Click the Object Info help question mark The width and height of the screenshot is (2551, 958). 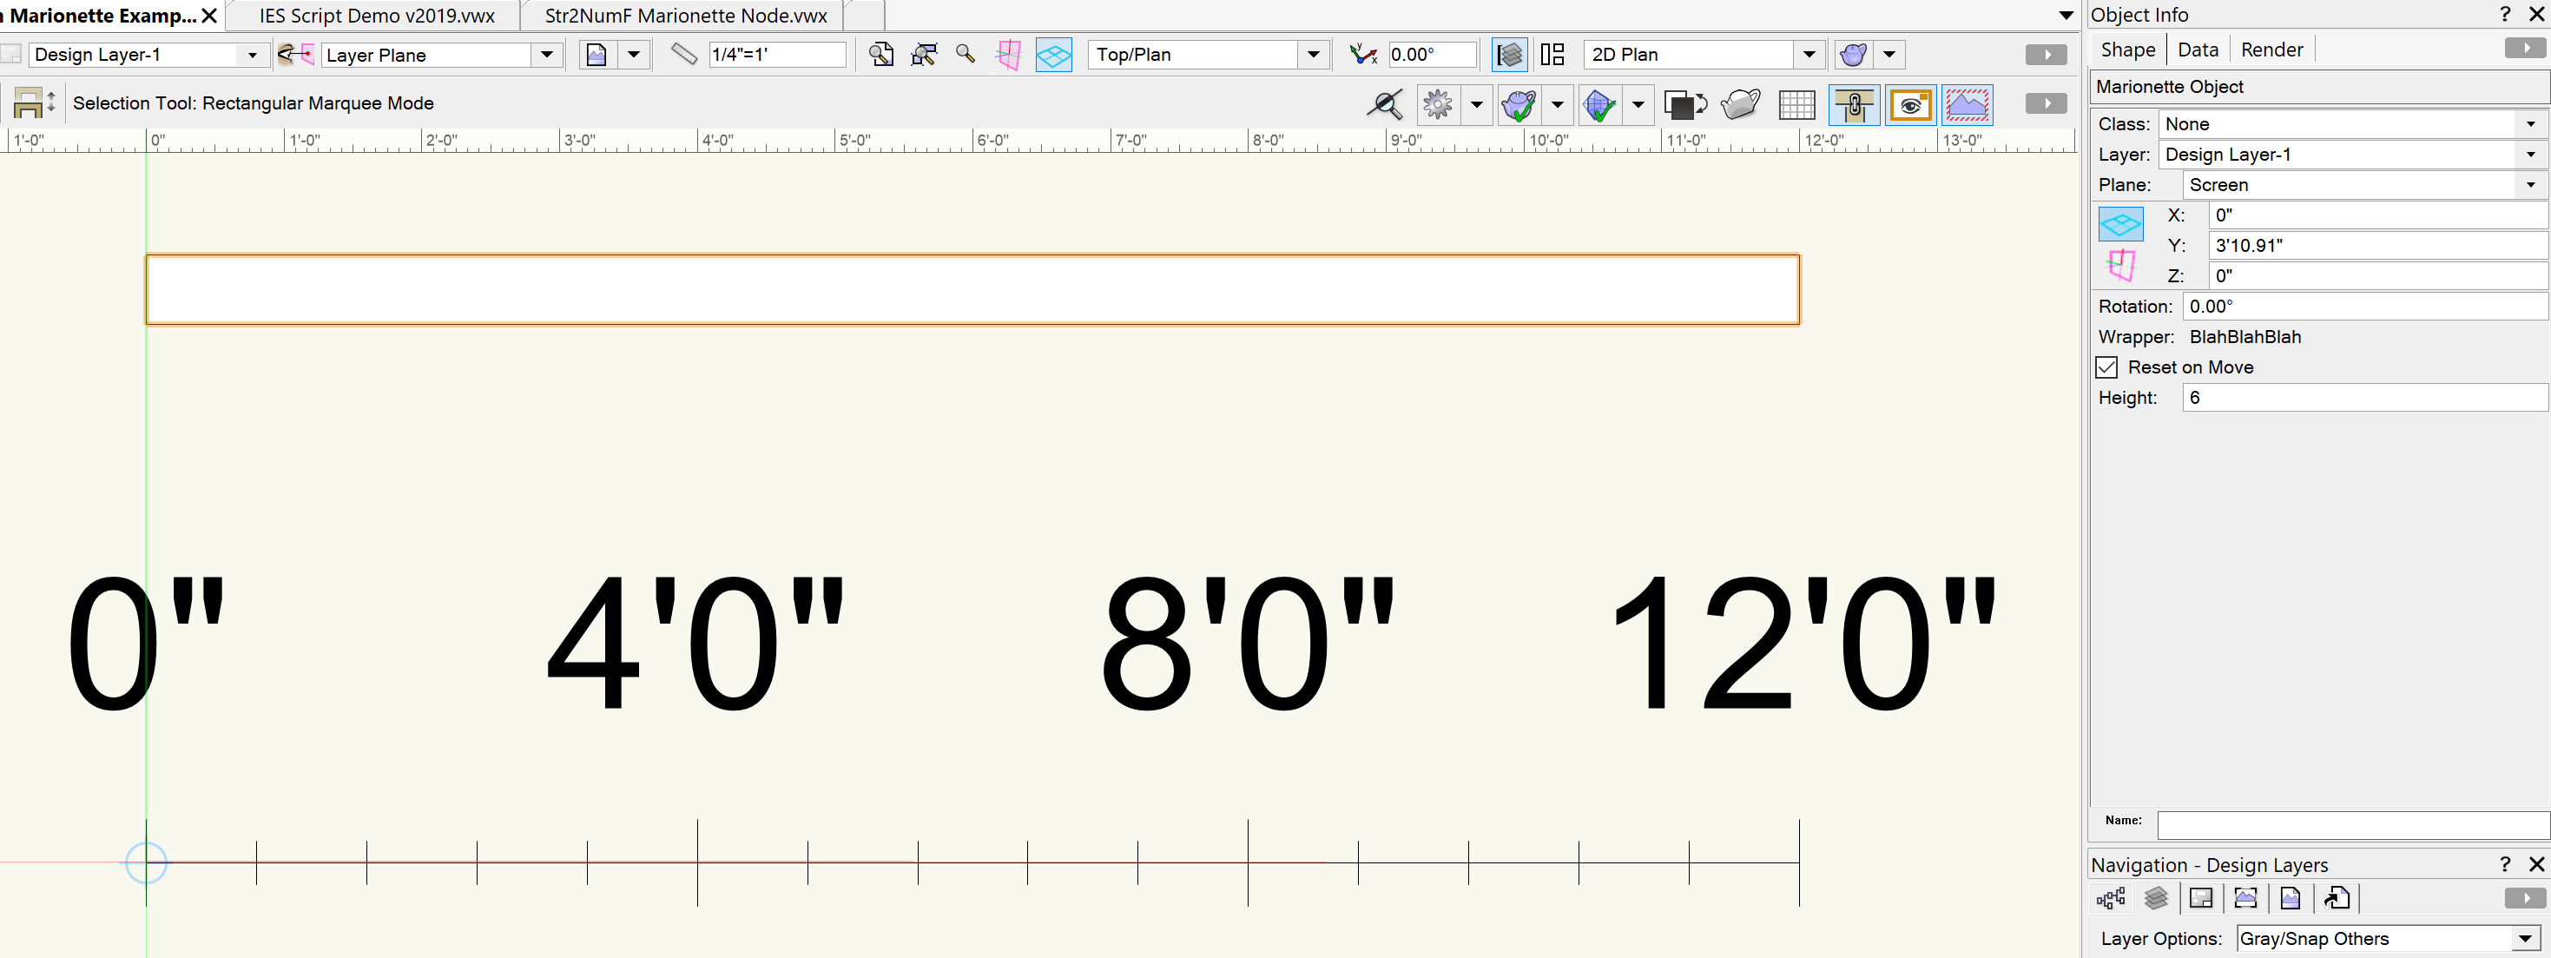coord(2506,14)
